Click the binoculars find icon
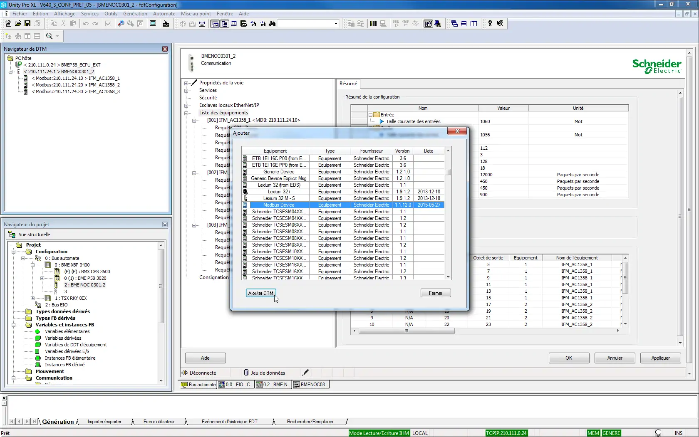The width and height of the screenshot is (699, 437). point(272,24)
